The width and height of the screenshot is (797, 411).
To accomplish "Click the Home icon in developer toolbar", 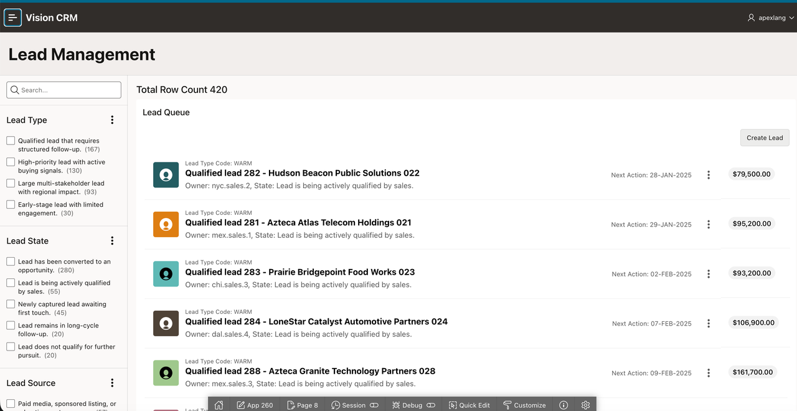I will (x=219, y=405).
